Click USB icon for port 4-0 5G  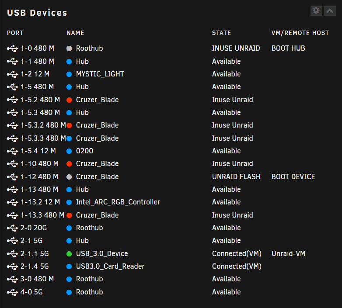(12, 292)
